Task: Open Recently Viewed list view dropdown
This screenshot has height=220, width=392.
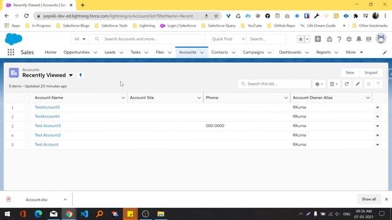Action: tap(71, 75)
